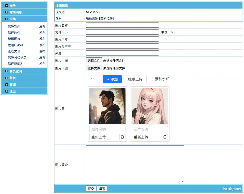Choose file for 图片小图

[94, 60]
